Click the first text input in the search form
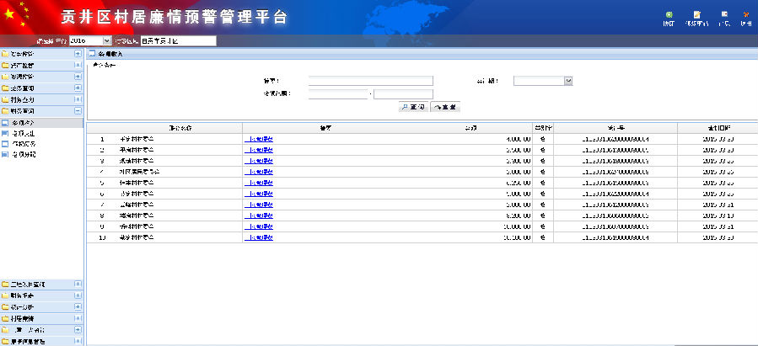758x346 pixels. (x=370, y=81)
